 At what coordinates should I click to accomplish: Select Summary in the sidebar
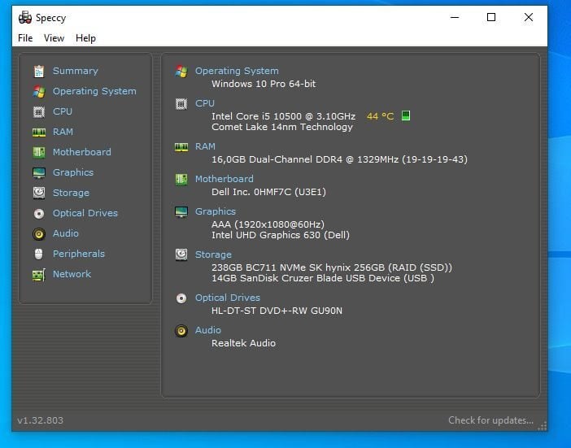(x=76, y=71)
